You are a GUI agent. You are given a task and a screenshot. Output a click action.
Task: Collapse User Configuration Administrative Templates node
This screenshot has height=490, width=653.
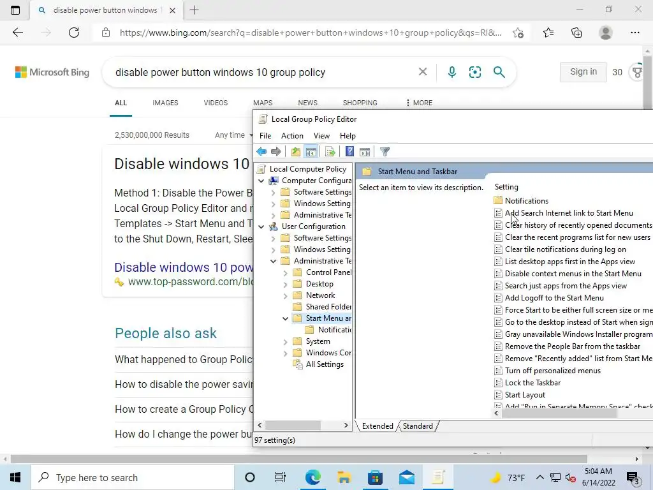273,261
